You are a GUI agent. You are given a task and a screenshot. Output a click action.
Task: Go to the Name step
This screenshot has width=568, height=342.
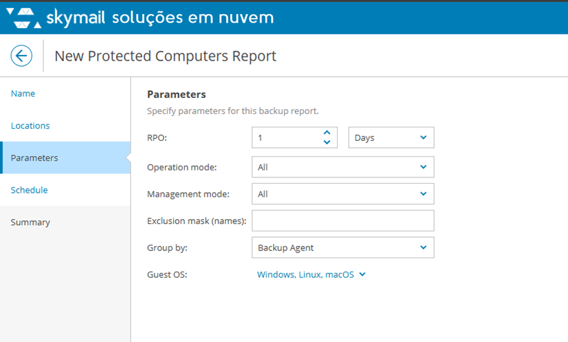point(23,94)
